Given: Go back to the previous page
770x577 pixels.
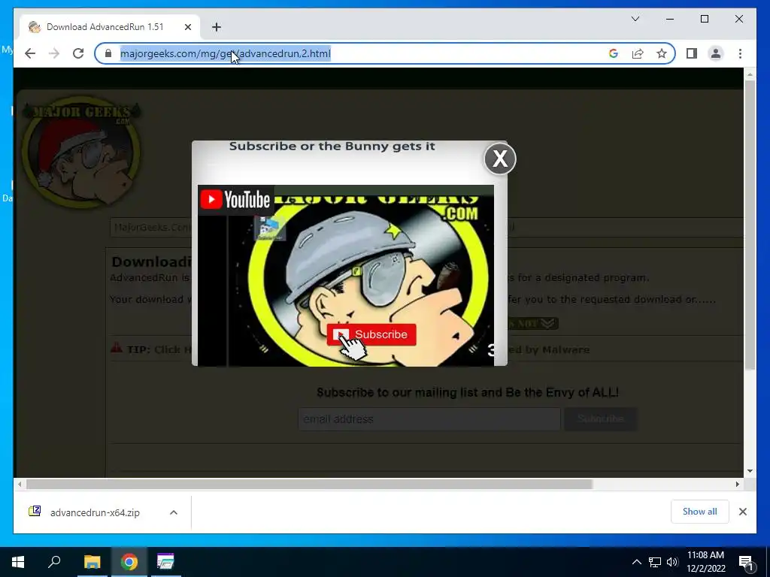Looking at the screenshot, I should pyautogui.click(x=30, y=53).
